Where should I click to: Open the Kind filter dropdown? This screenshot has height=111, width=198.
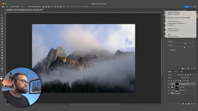(x=172, y=75)
